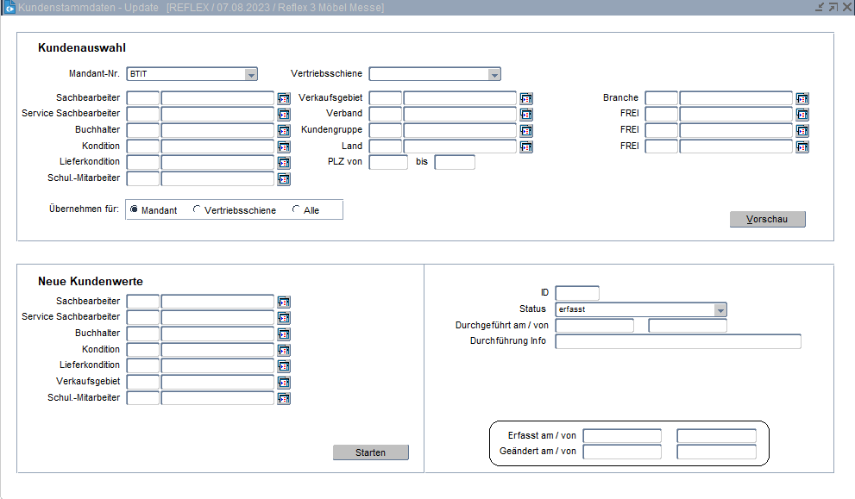Screen dimensions: 855x499
Task: Open Land lookup icon
Action: pyautogui.click(x=526, y=147)
